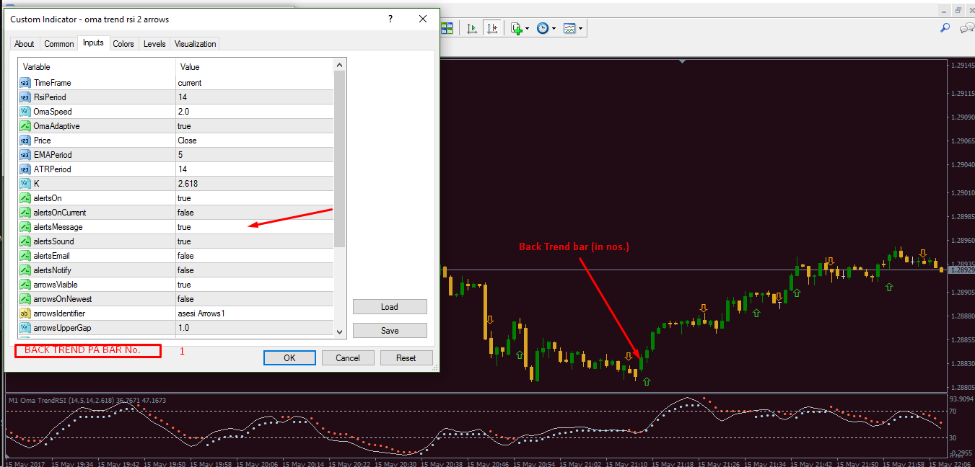Click the current price label on scale
Image resolution: width=975 pixels, height=467 pixels.
(961, 270)
